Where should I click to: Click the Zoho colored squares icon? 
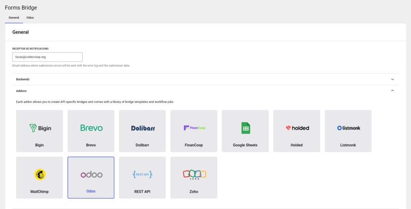[194, 175]
